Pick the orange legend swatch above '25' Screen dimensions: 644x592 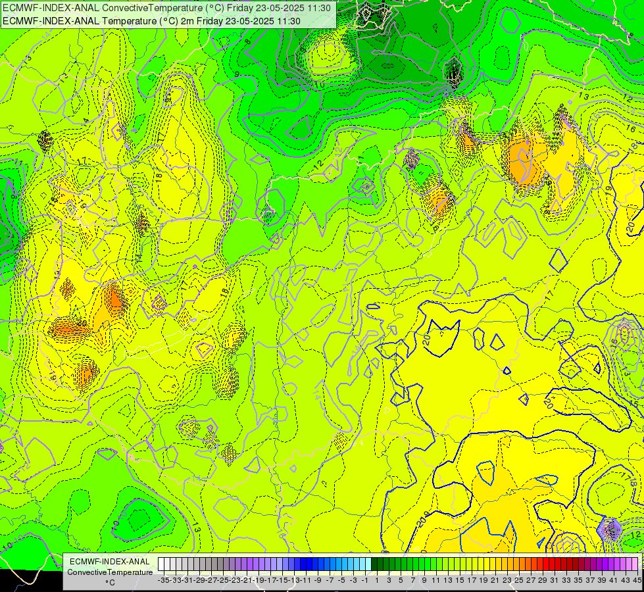(516, 564)
